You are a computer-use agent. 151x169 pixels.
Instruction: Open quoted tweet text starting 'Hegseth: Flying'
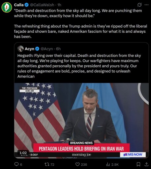point(79,66)
